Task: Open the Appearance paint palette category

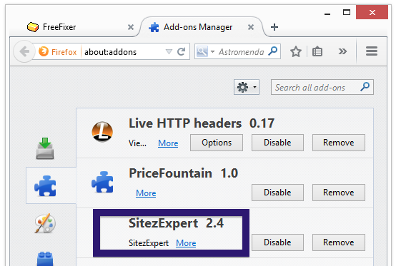Action: click(45, 223)
